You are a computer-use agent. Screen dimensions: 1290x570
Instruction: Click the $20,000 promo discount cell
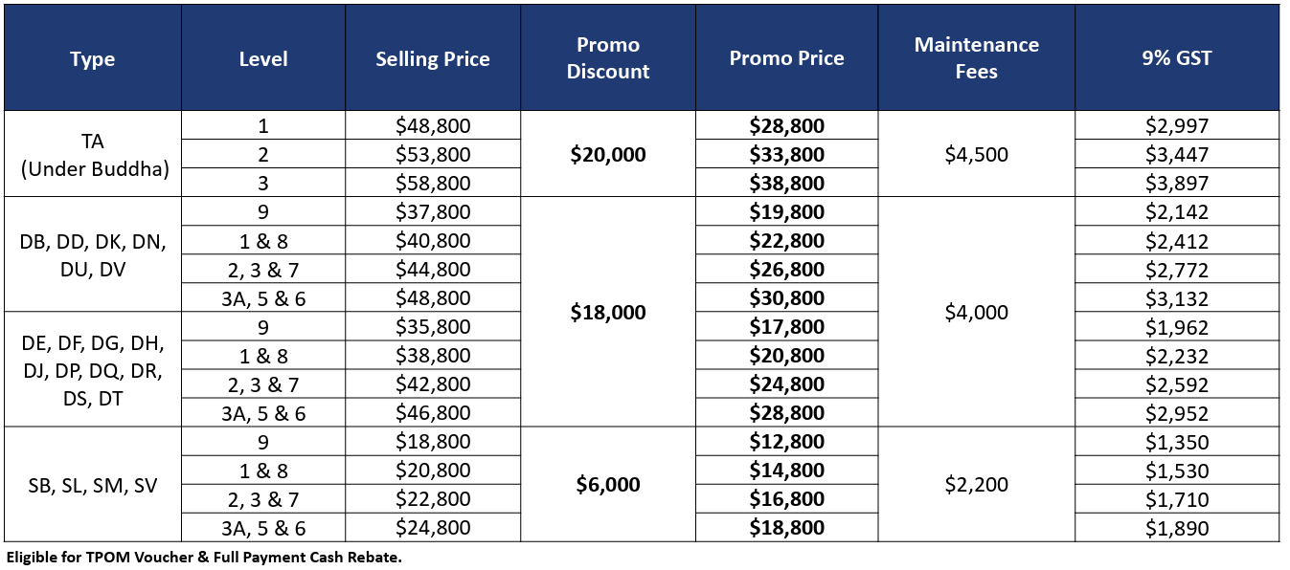(608, 154)
